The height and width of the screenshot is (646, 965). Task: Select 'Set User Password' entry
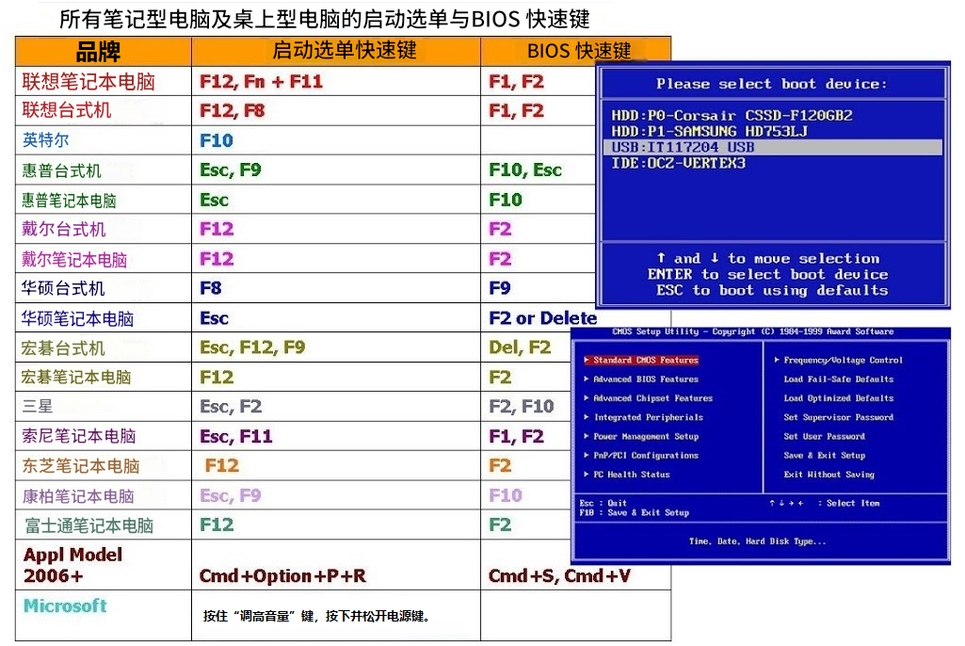[x=825, y=437]
